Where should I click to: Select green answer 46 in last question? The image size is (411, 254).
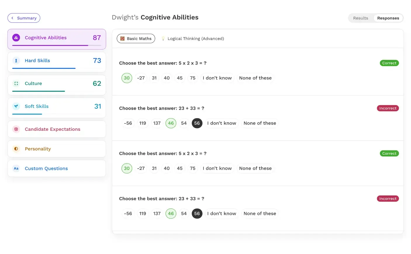[x=171, y=213]
